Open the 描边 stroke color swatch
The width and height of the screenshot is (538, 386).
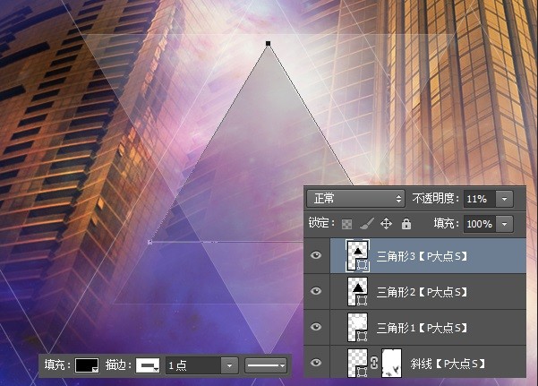[148, 365]
